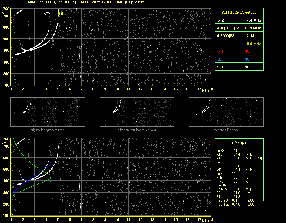Click the M(3000)F2 value 2.48
This screenshot has width=286, height=223.
click(251, 36)
